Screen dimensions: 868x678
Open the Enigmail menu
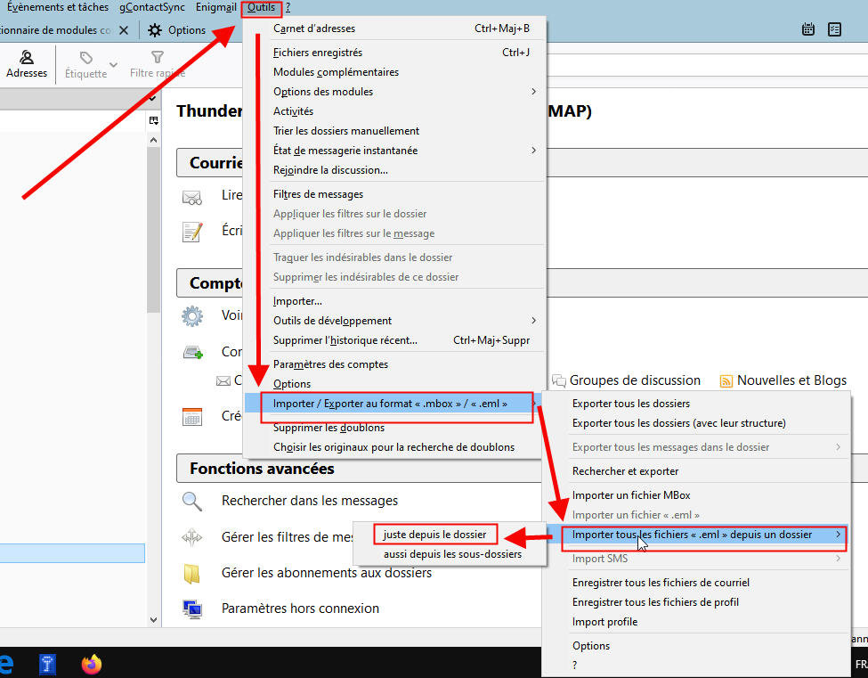(x=216, y=7)
